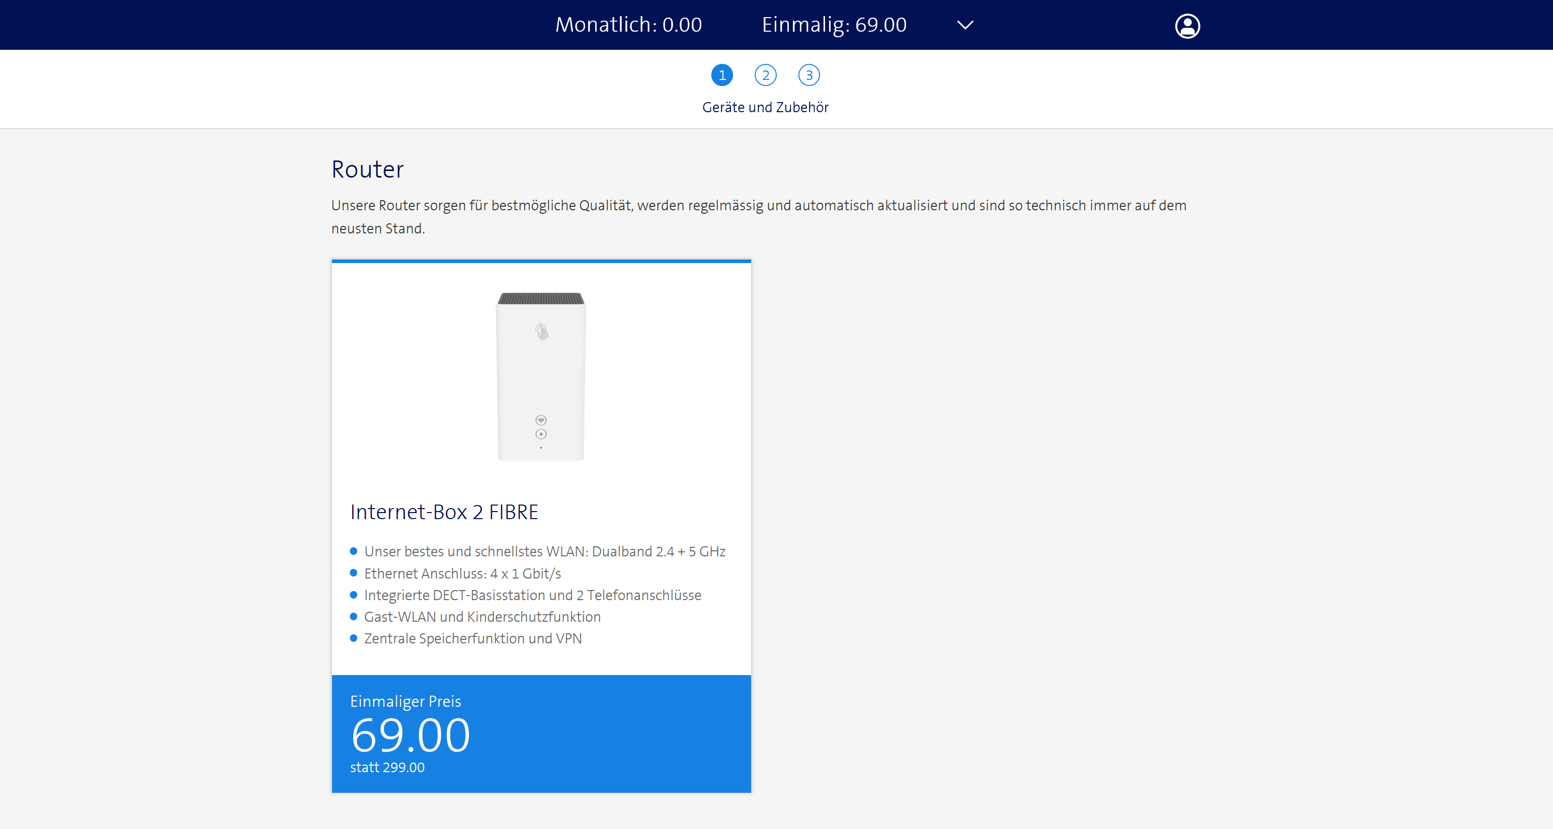Select the Internet-Box 2 FIBRE router image
The image size is (1553, 829).
pos(541,377)
